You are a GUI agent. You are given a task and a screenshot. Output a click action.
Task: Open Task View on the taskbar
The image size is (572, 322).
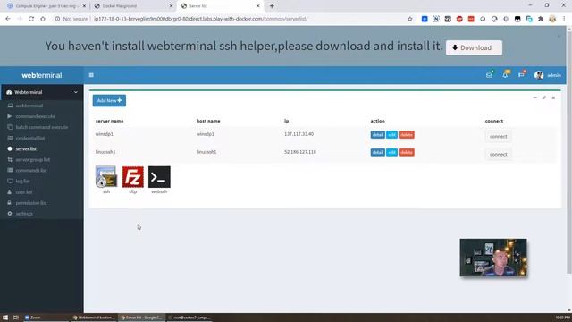click(16, 318)
